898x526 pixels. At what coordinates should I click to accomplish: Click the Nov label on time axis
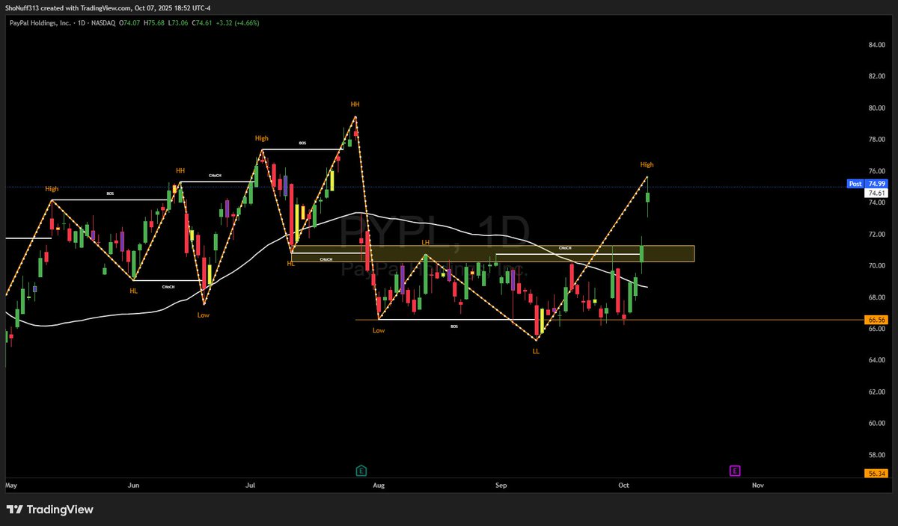coord(757,485)
